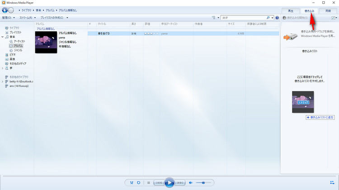Skip to the next track
Image resolution: width=339 pixels, height=190 pixels.
(180, 183)
